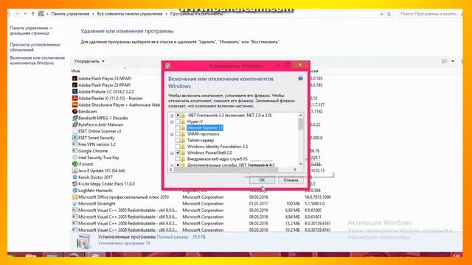This screenshot has width=472, height=265.
Task: Click the Adobe Reader XI icon
Action: tap(74, 98)
